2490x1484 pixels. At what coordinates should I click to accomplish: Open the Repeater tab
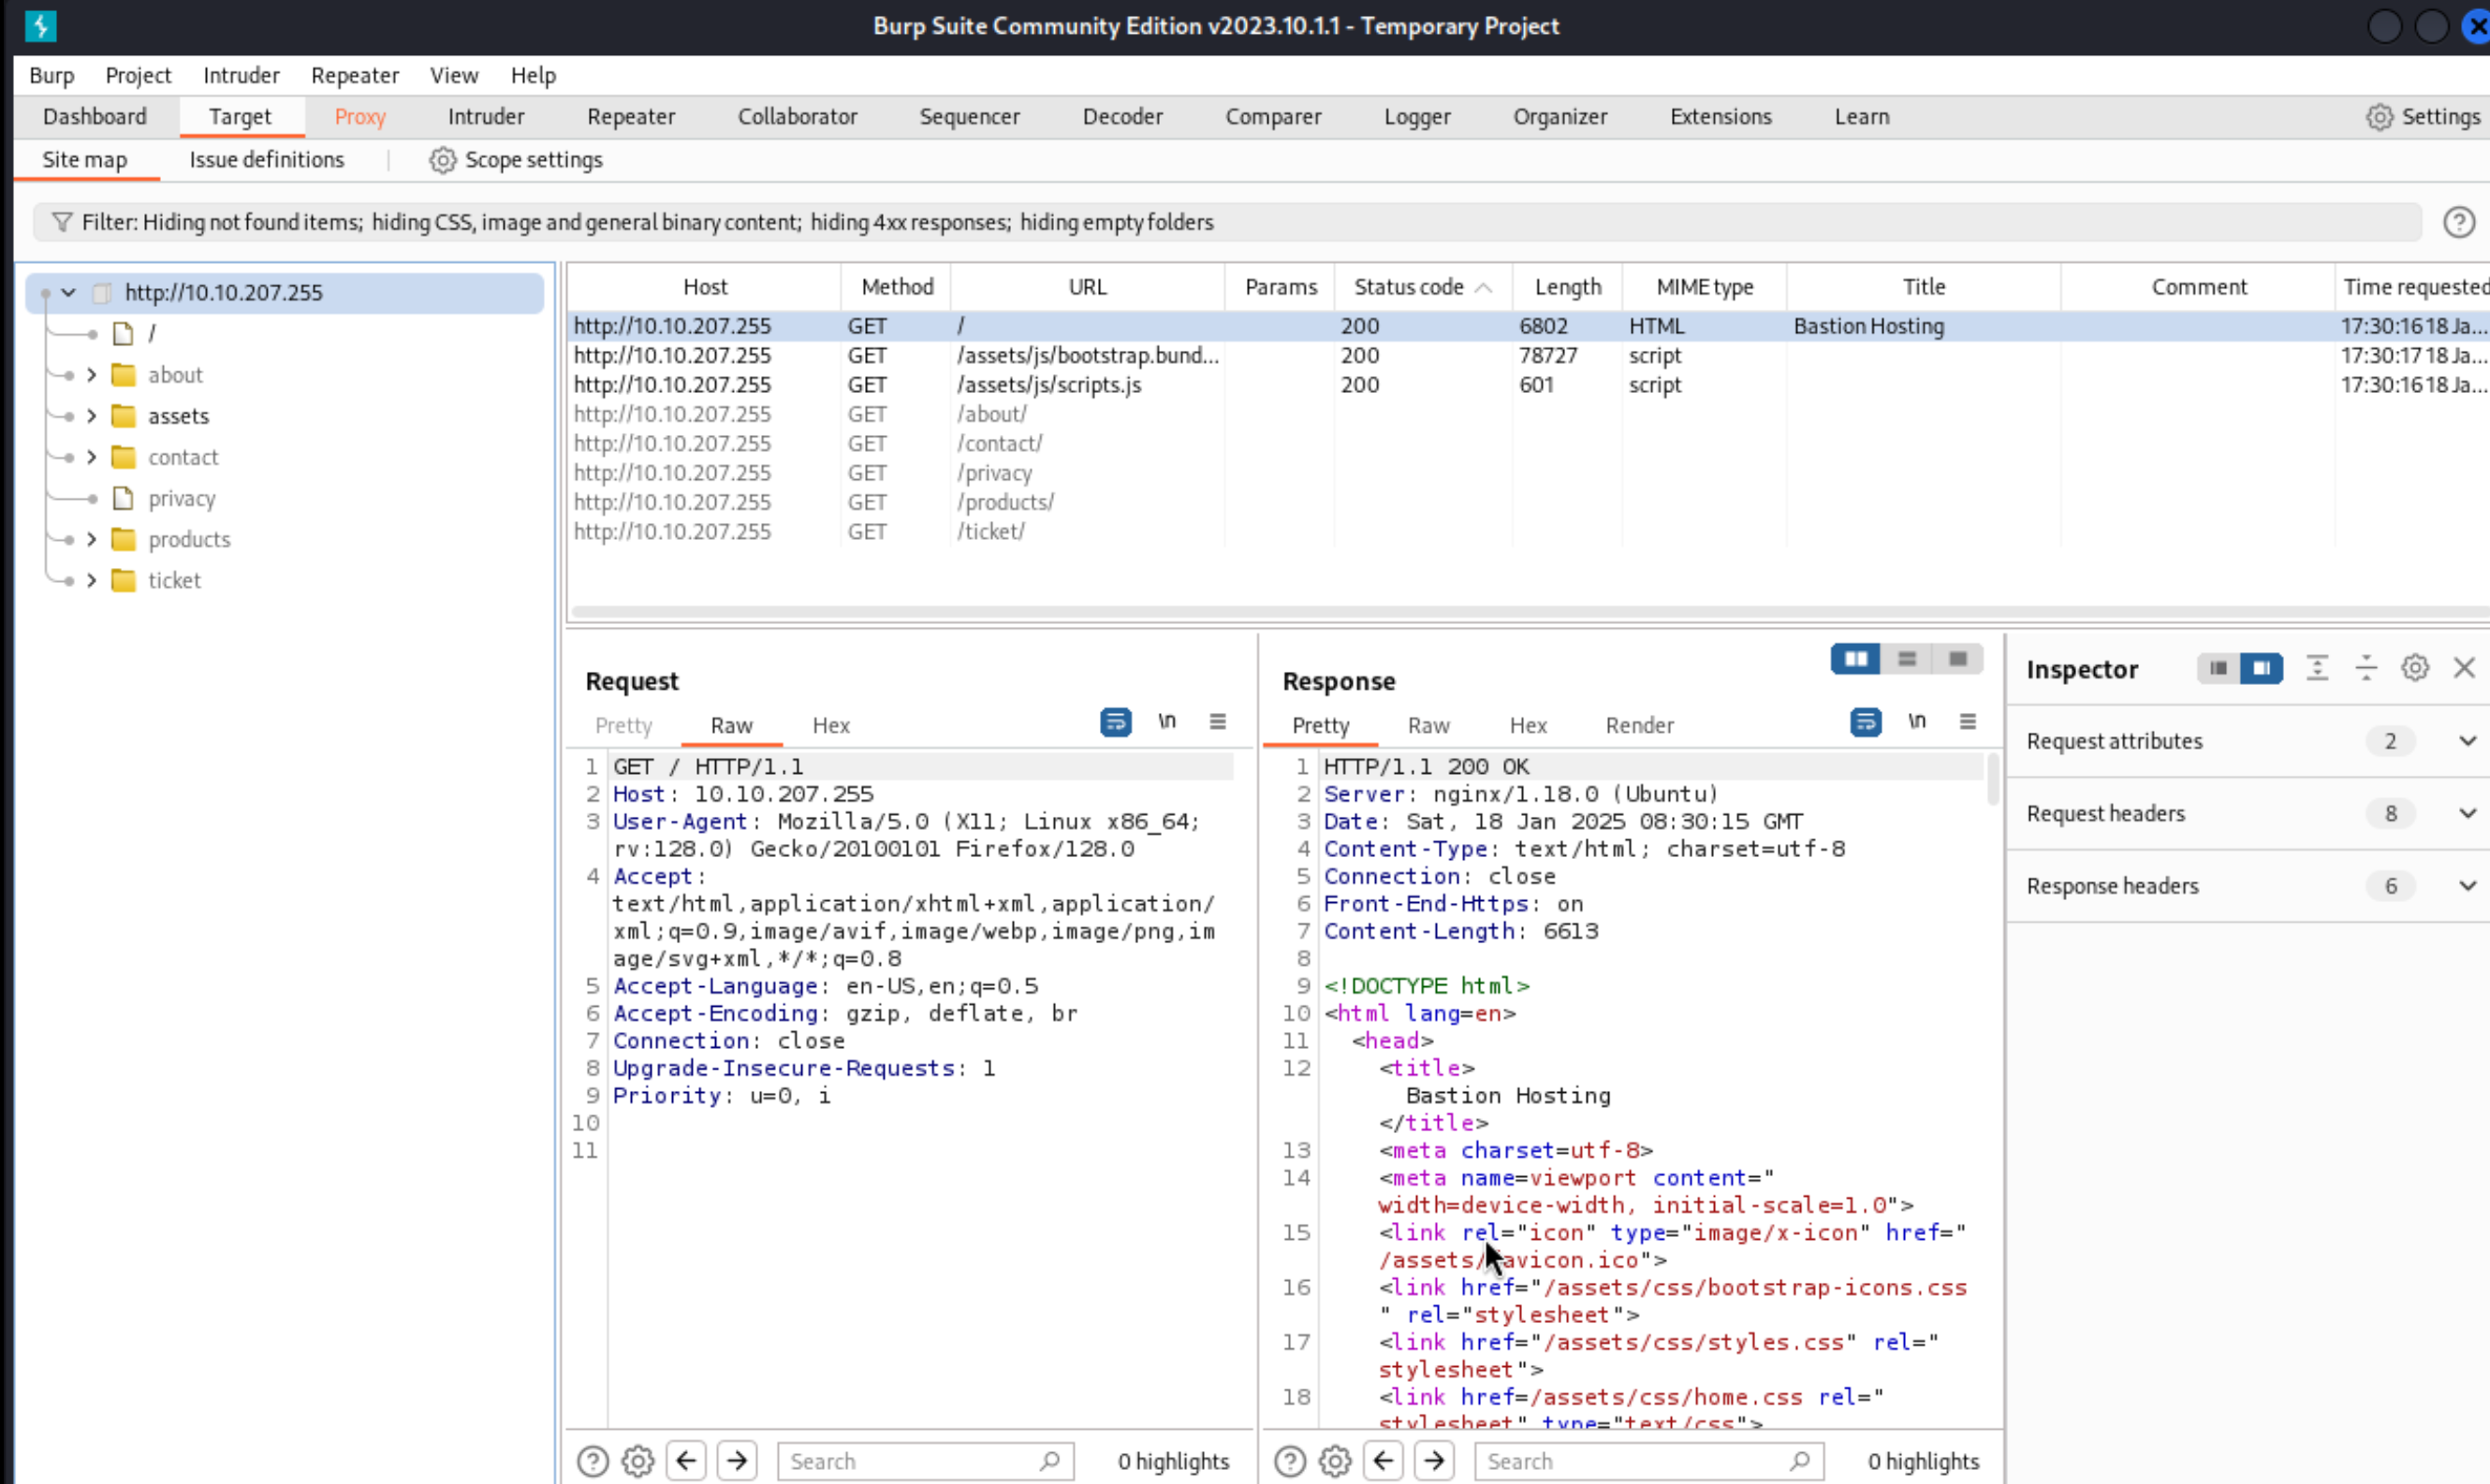click(630, 117)
